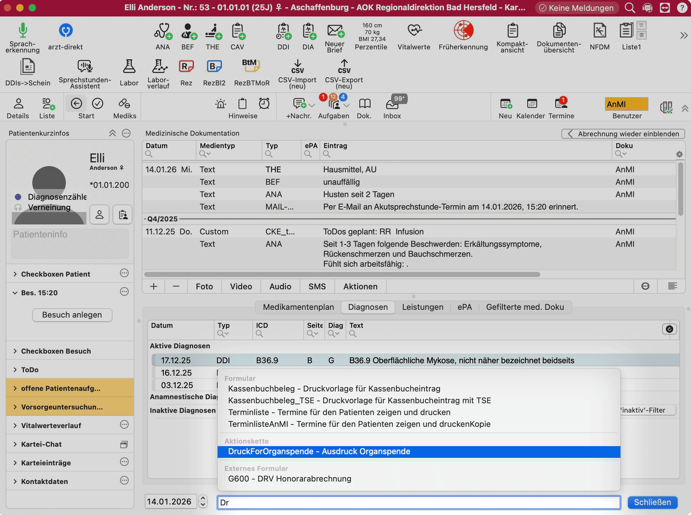691x515 pixels.
Task: Click the orange AnMI Benutzer swatch
Action: pyautogui.click(x=626, y=104)
